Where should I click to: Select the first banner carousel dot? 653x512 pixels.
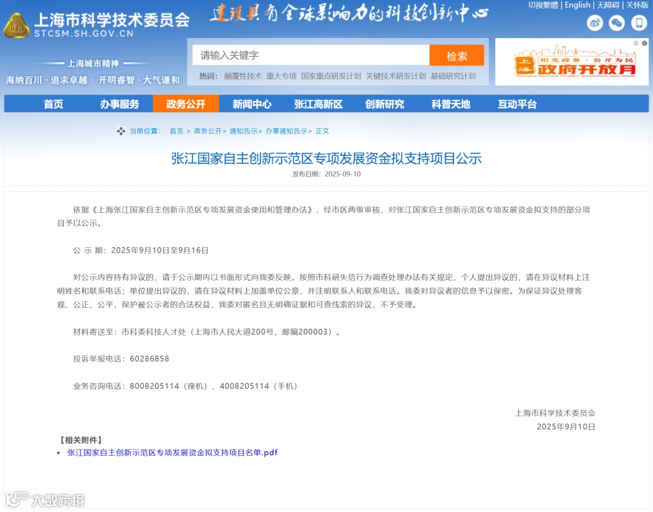(635, 44)
